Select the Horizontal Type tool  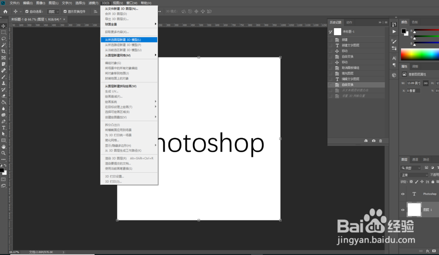(x=4, y=127)
